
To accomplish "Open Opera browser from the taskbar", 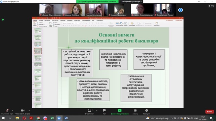I will tap(25, 118).
